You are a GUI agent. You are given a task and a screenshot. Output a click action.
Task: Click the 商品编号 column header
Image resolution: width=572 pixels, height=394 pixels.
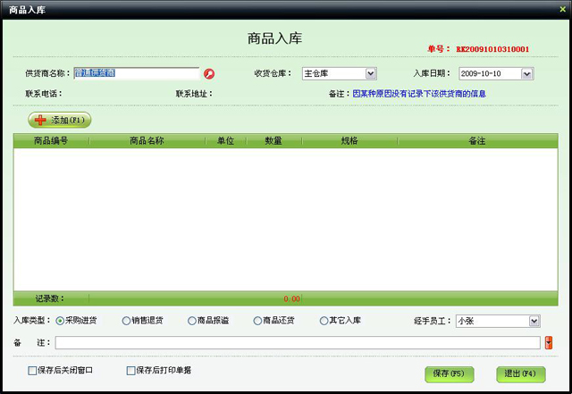51,140
